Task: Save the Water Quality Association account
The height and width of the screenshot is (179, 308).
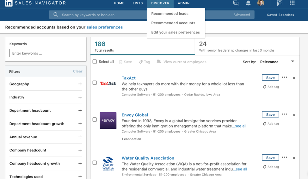Action: [270, 157]
